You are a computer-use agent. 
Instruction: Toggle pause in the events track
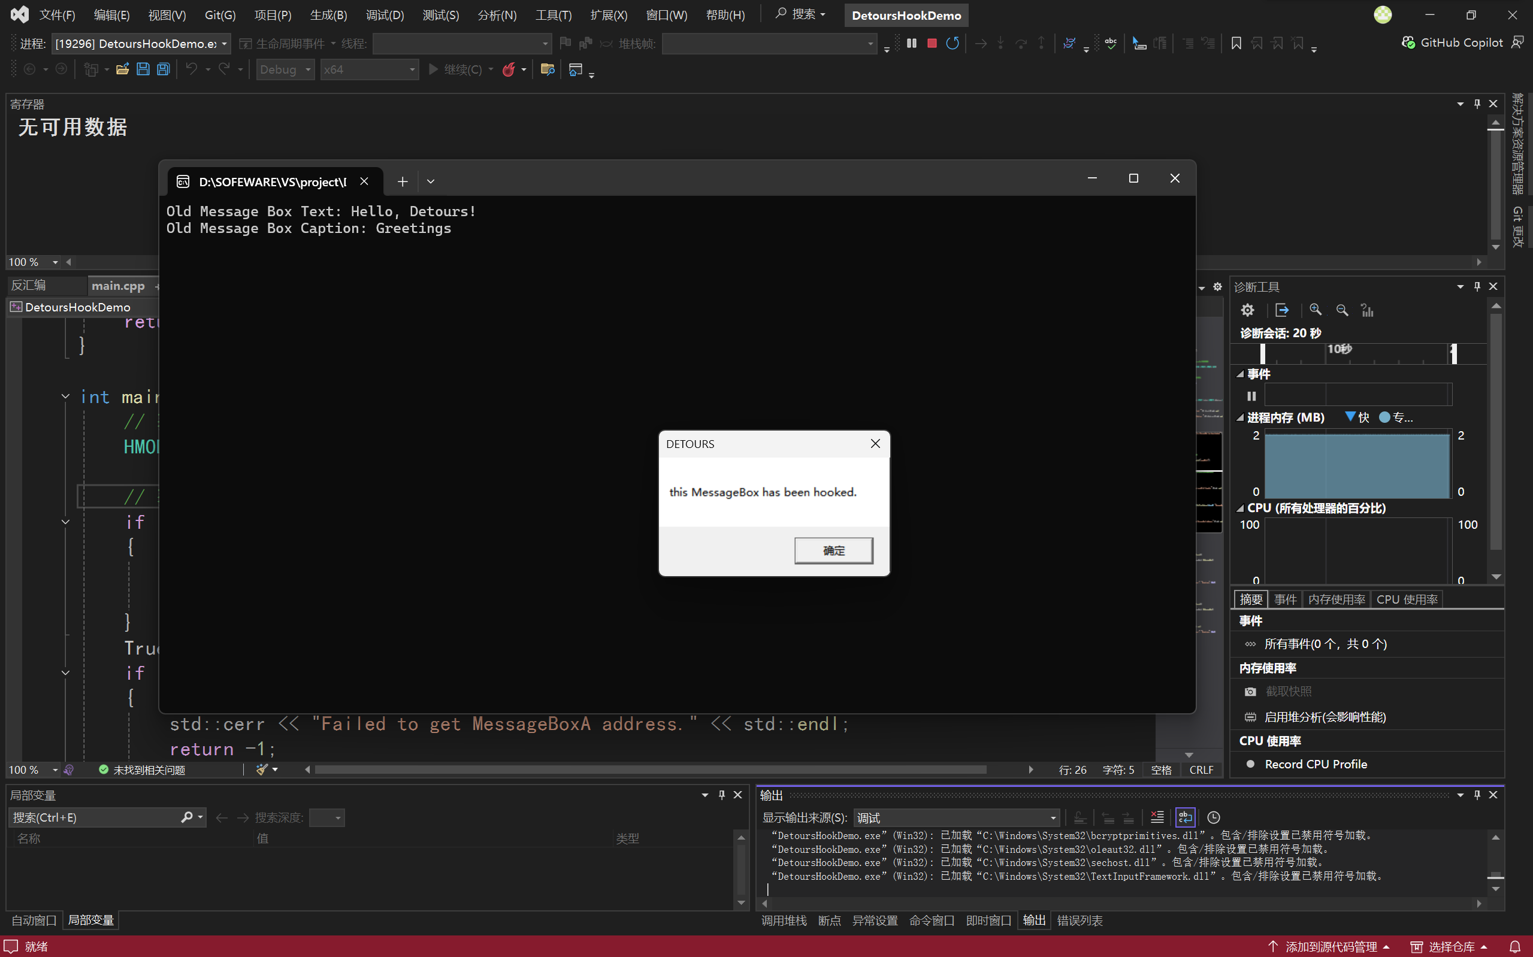click(x=1251, y=396)
